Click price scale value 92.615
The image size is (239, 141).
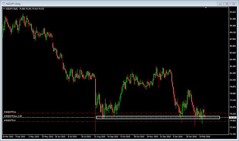[x=233, y=12]
